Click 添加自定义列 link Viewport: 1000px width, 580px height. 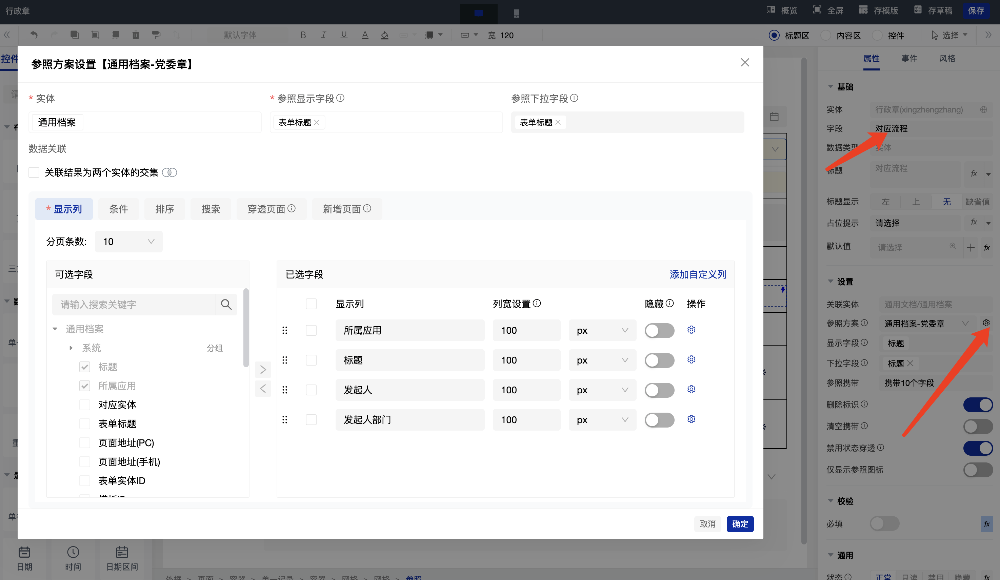(698, 274)
